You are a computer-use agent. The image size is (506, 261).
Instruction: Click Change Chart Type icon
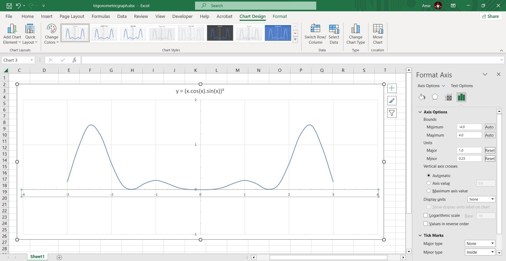tap(356, 29)
